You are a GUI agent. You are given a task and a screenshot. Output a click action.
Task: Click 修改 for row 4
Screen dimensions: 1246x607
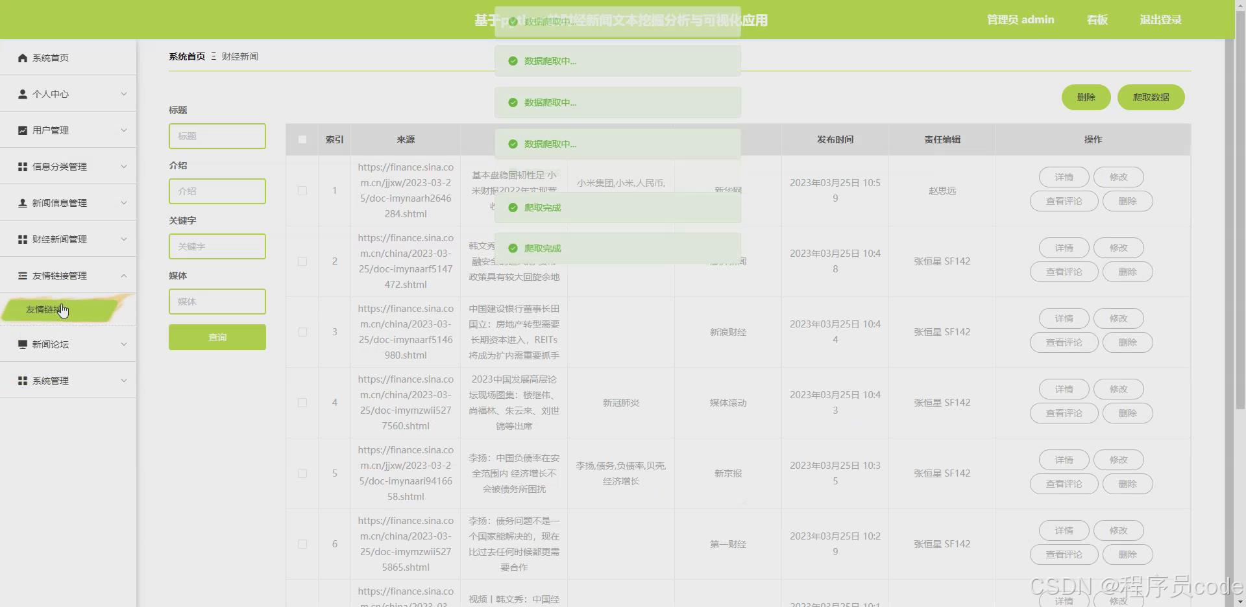tap(1119, 389)
